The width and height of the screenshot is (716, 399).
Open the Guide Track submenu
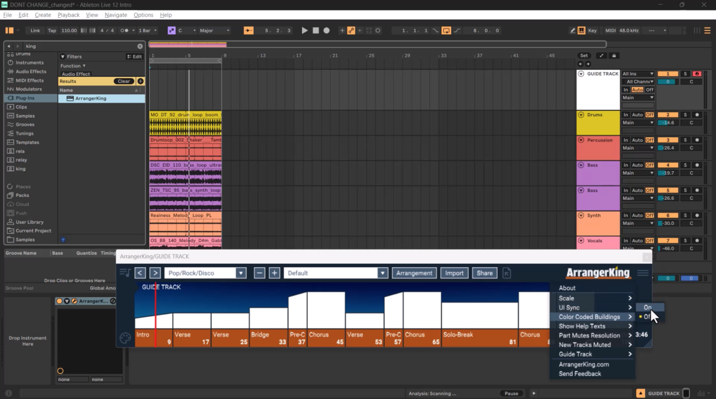[592, 354]
